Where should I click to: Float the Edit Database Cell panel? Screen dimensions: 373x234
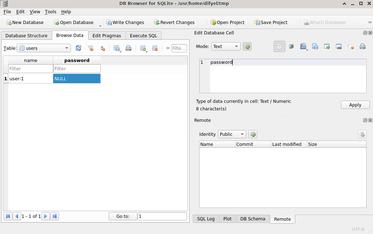365,33
